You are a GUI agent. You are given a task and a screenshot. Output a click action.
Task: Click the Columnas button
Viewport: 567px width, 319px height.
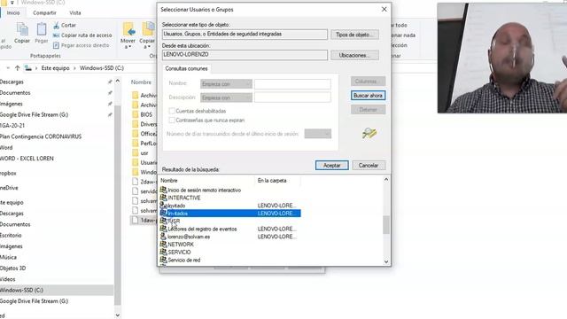point(368,82)
